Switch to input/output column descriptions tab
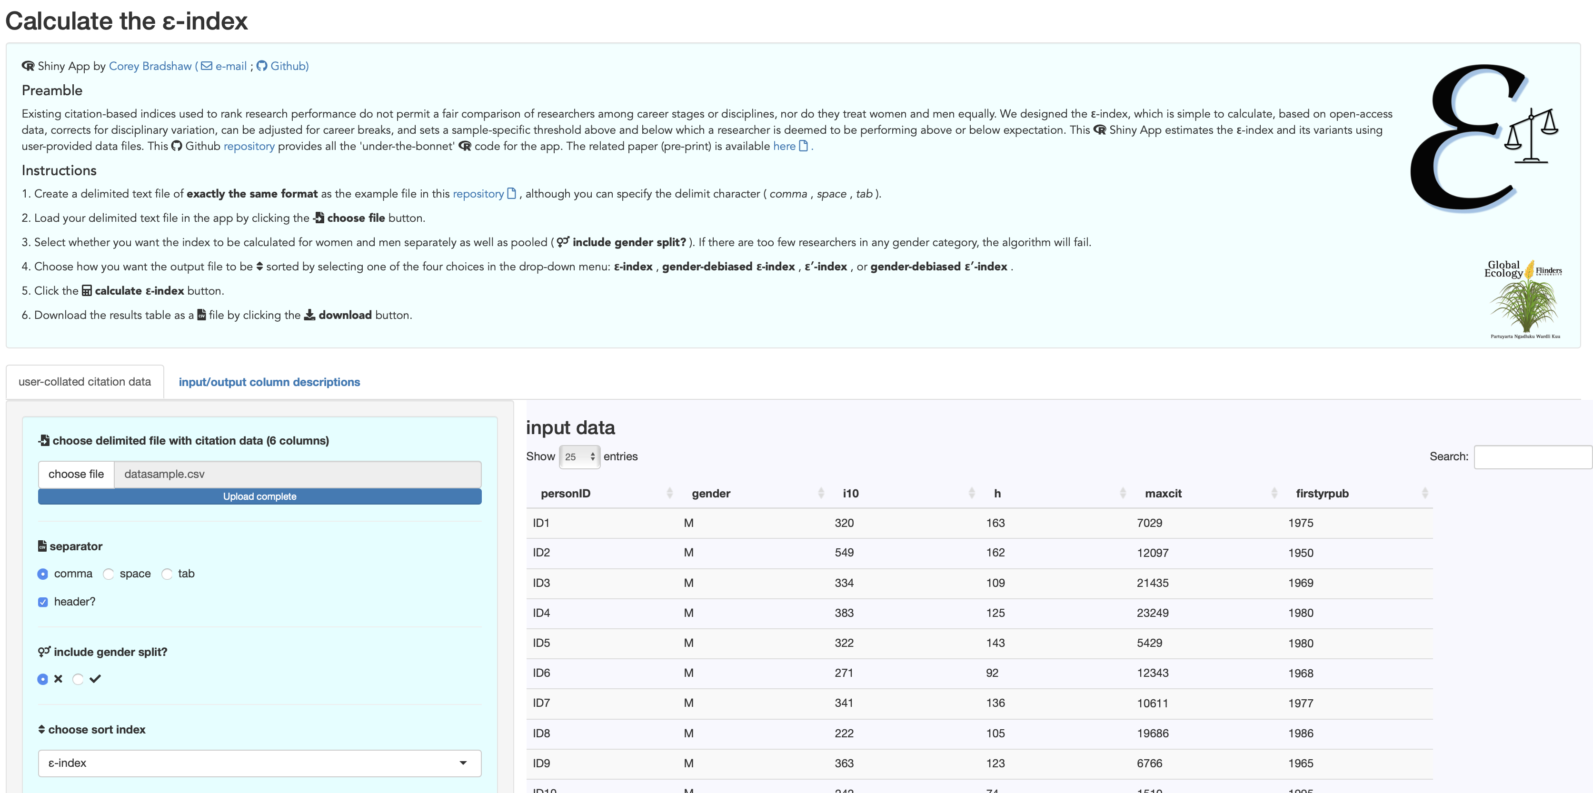 coord(269,382)
